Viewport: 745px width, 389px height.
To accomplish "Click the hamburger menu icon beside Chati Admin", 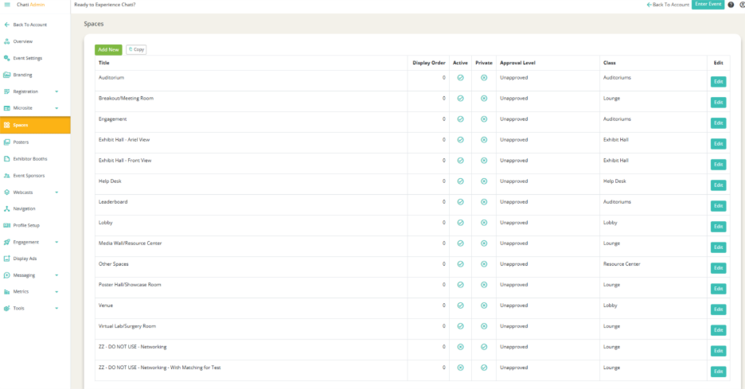I will 7,5.
